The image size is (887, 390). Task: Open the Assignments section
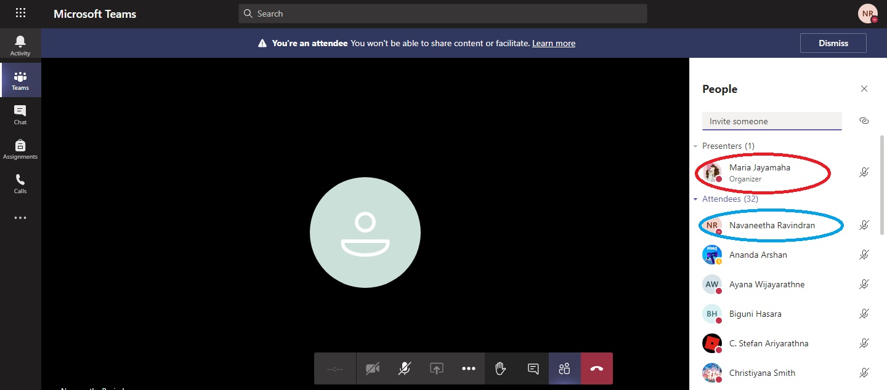20,148
